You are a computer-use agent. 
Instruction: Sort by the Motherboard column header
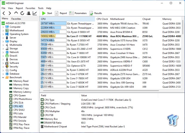[125, 19]
